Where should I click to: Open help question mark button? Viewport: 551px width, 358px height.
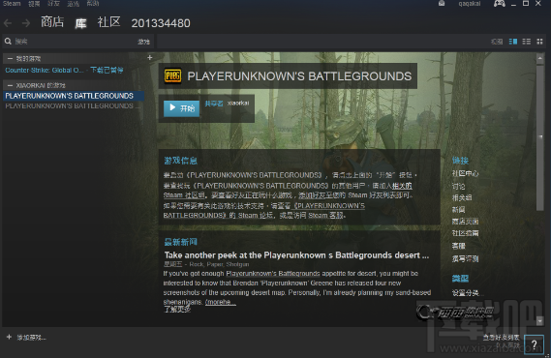pyautogui.click(x=534, y=345)
